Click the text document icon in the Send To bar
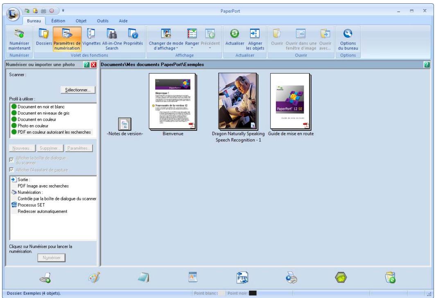Screen dimensions: 436x298 193,277
